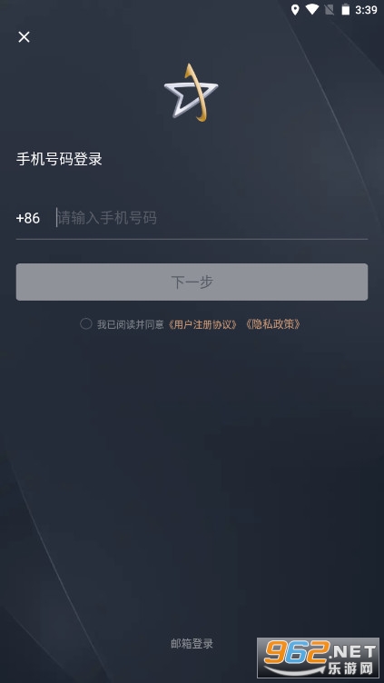Check the agreement circle before 我已阅读并同意
This screenshot has width=384, height=683.
(x=85, y=323)
